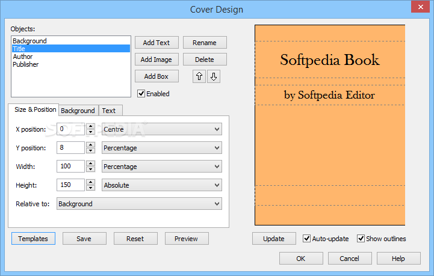Click the Add Text button
This screenshot has width=434, height=276.
[x=157, y=43]
